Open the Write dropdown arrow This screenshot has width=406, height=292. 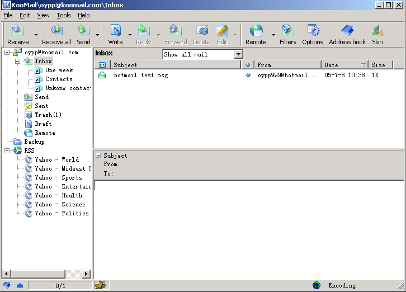point(130,35)
